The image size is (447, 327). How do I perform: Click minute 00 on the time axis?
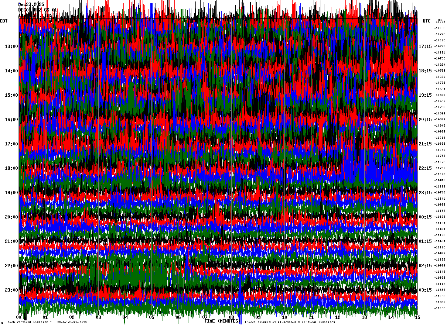point(19,317)
